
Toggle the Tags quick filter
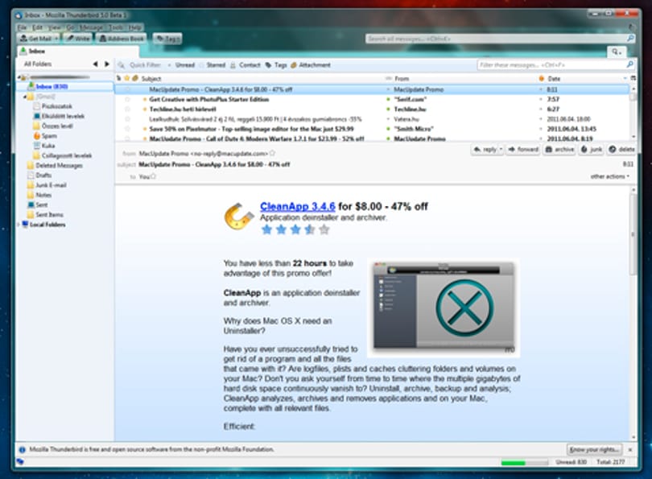(x=277, y=65)
